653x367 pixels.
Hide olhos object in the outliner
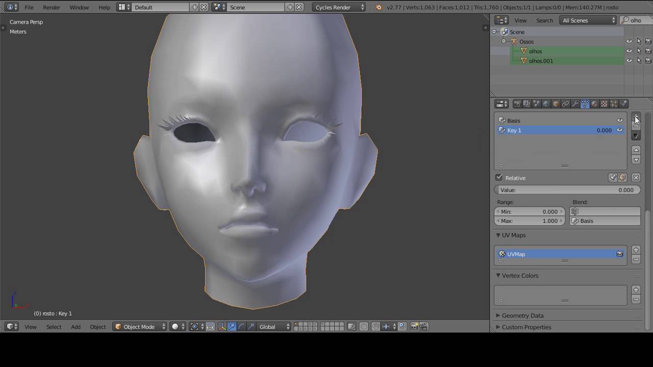point(629,51)
